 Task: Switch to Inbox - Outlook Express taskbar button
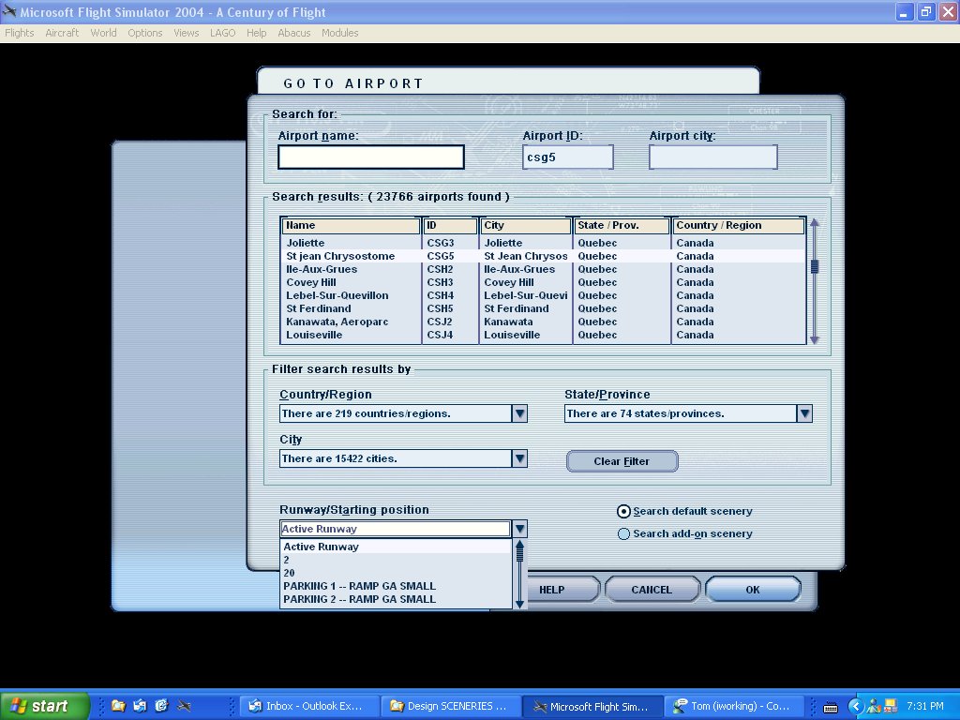[309, 706]
